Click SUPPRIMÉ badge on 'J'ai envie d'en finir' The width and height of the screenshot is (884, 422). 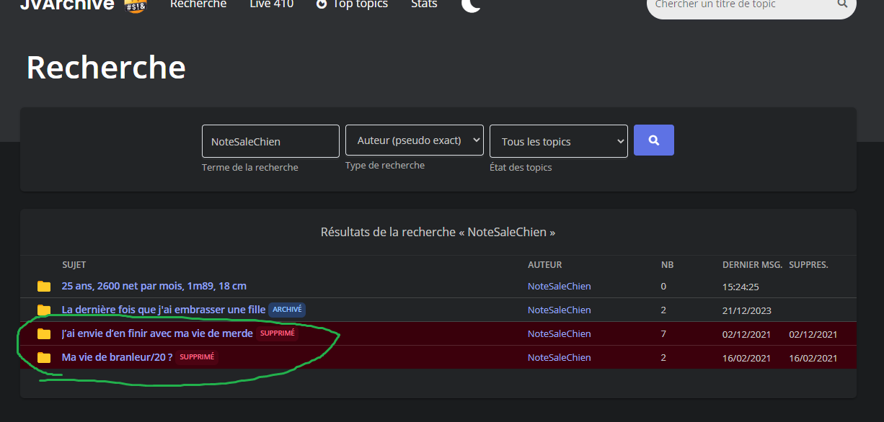(x=277, y=333)
